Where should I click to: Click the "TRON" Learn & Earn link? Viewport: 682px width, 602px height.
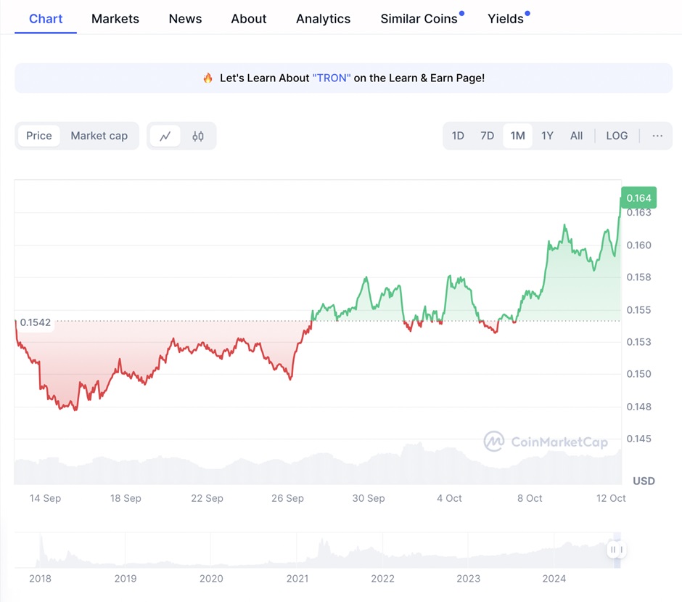(x=332, y=78)
